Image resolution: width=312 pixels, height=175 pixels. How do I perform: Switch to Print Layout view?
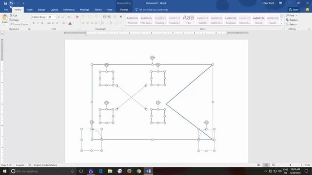click(x=266, y=165)
